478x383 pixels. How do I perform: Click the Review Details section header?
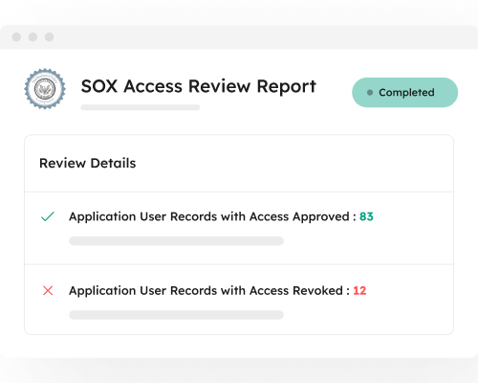tap(88, 163)
